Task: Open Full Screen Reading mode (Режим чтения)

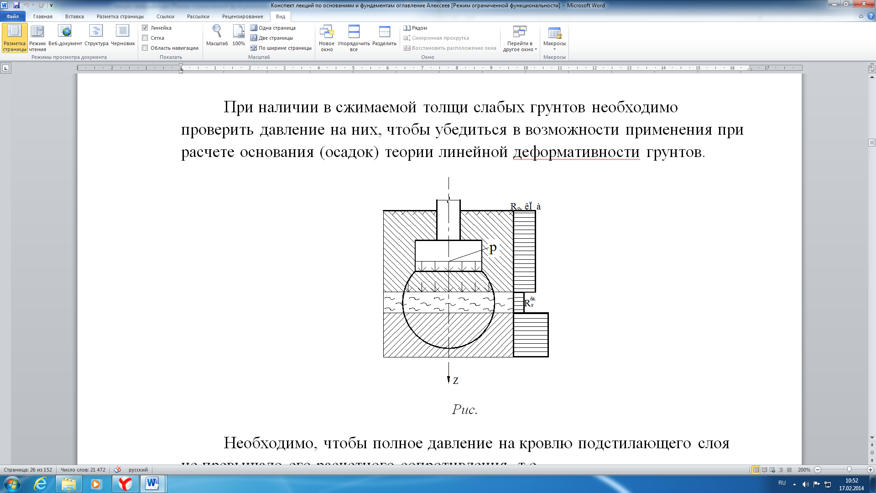Action: coord(37,38)
